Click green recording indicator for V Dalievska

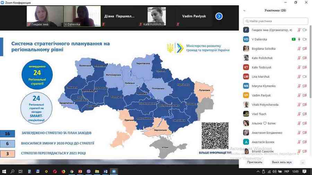point(293,39)
